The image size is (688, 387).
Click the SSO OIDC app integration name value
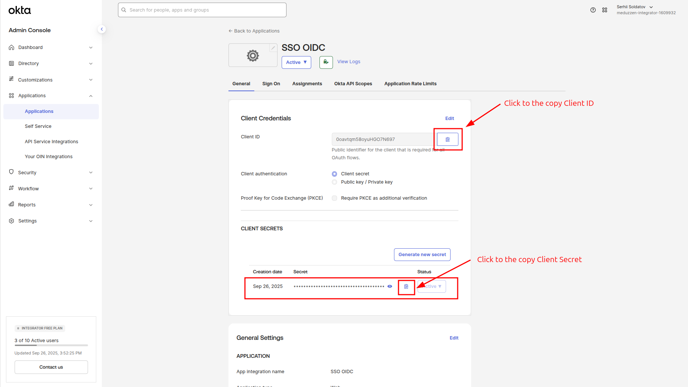pyautogui.click(x=342, y=372)
